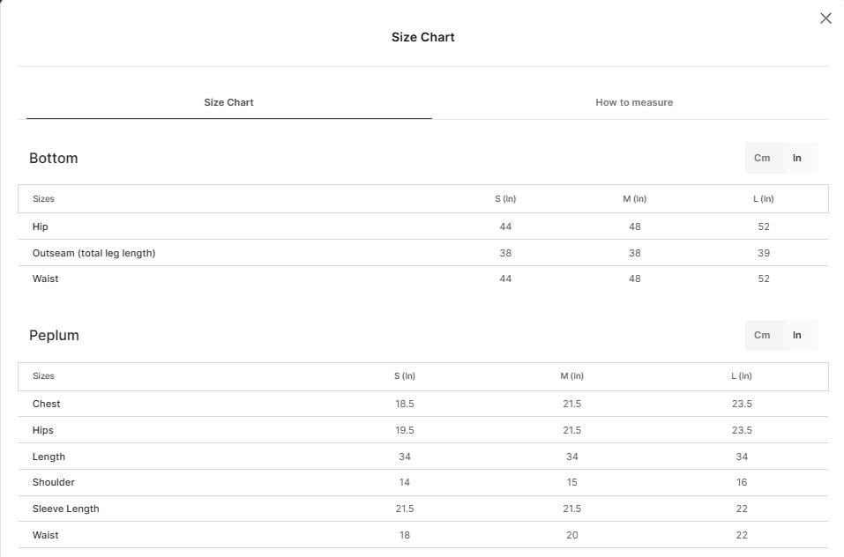Click the Peplum section heading

(54, 336)
